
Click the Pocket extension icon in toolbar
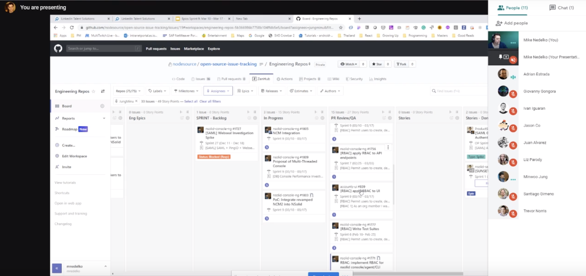[x=383, y=27]
